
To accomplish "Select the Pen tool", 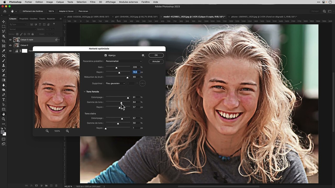I will (4, 95).
